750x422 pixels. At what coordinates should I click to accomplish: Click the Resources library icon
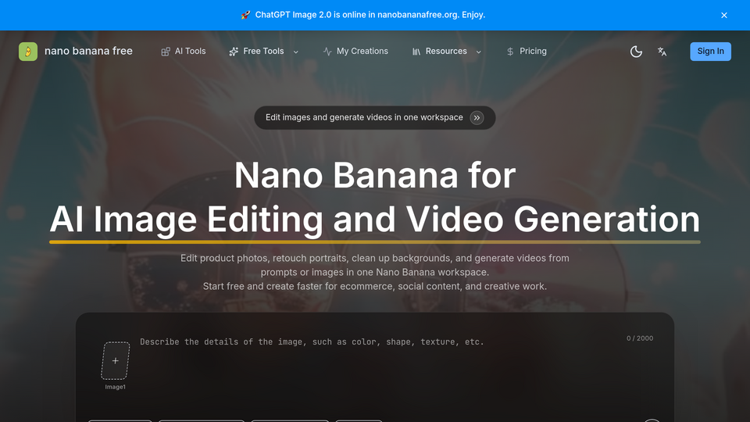tap(416, 52)
